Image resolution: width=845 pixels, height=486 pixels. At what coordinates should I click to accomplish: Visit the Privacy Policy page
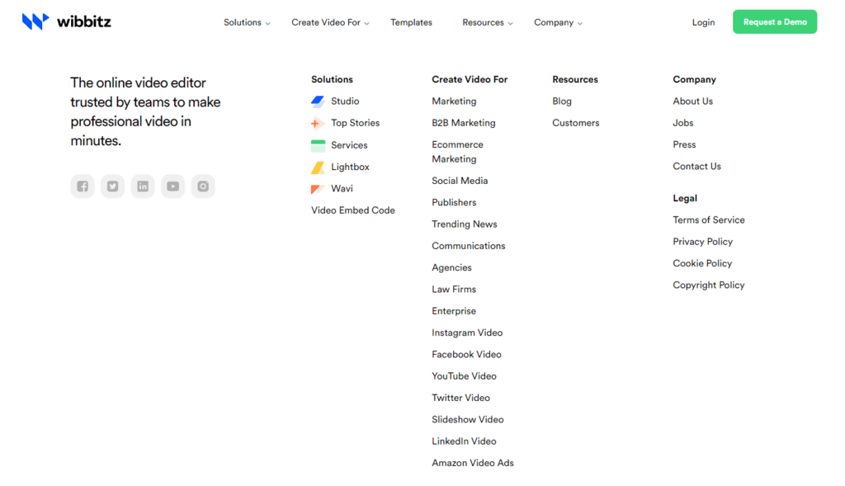(702, 242)
